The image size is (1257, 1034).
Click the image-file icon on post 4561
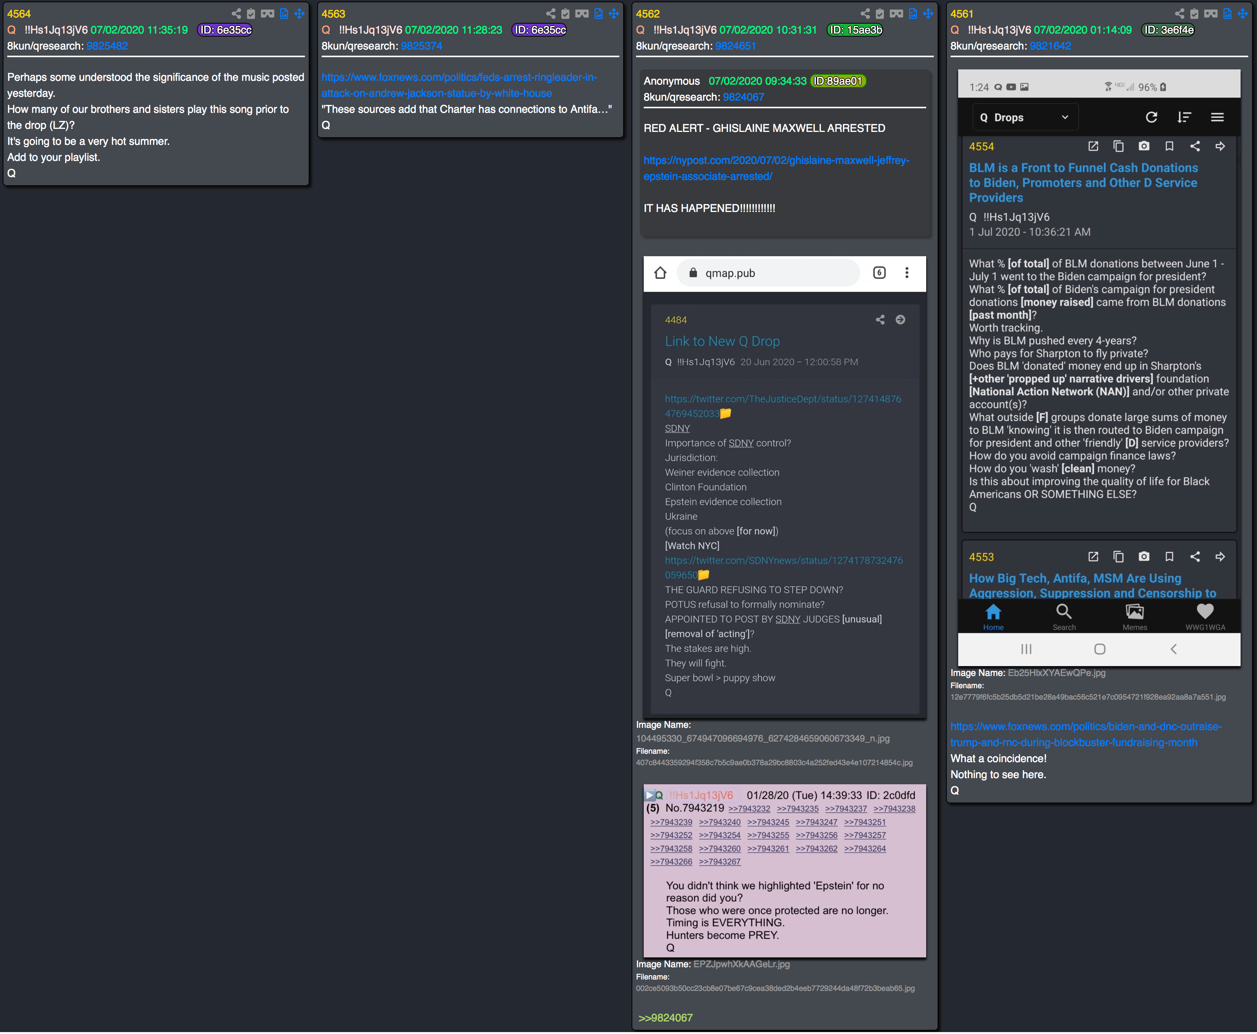tap(1227, 14)
